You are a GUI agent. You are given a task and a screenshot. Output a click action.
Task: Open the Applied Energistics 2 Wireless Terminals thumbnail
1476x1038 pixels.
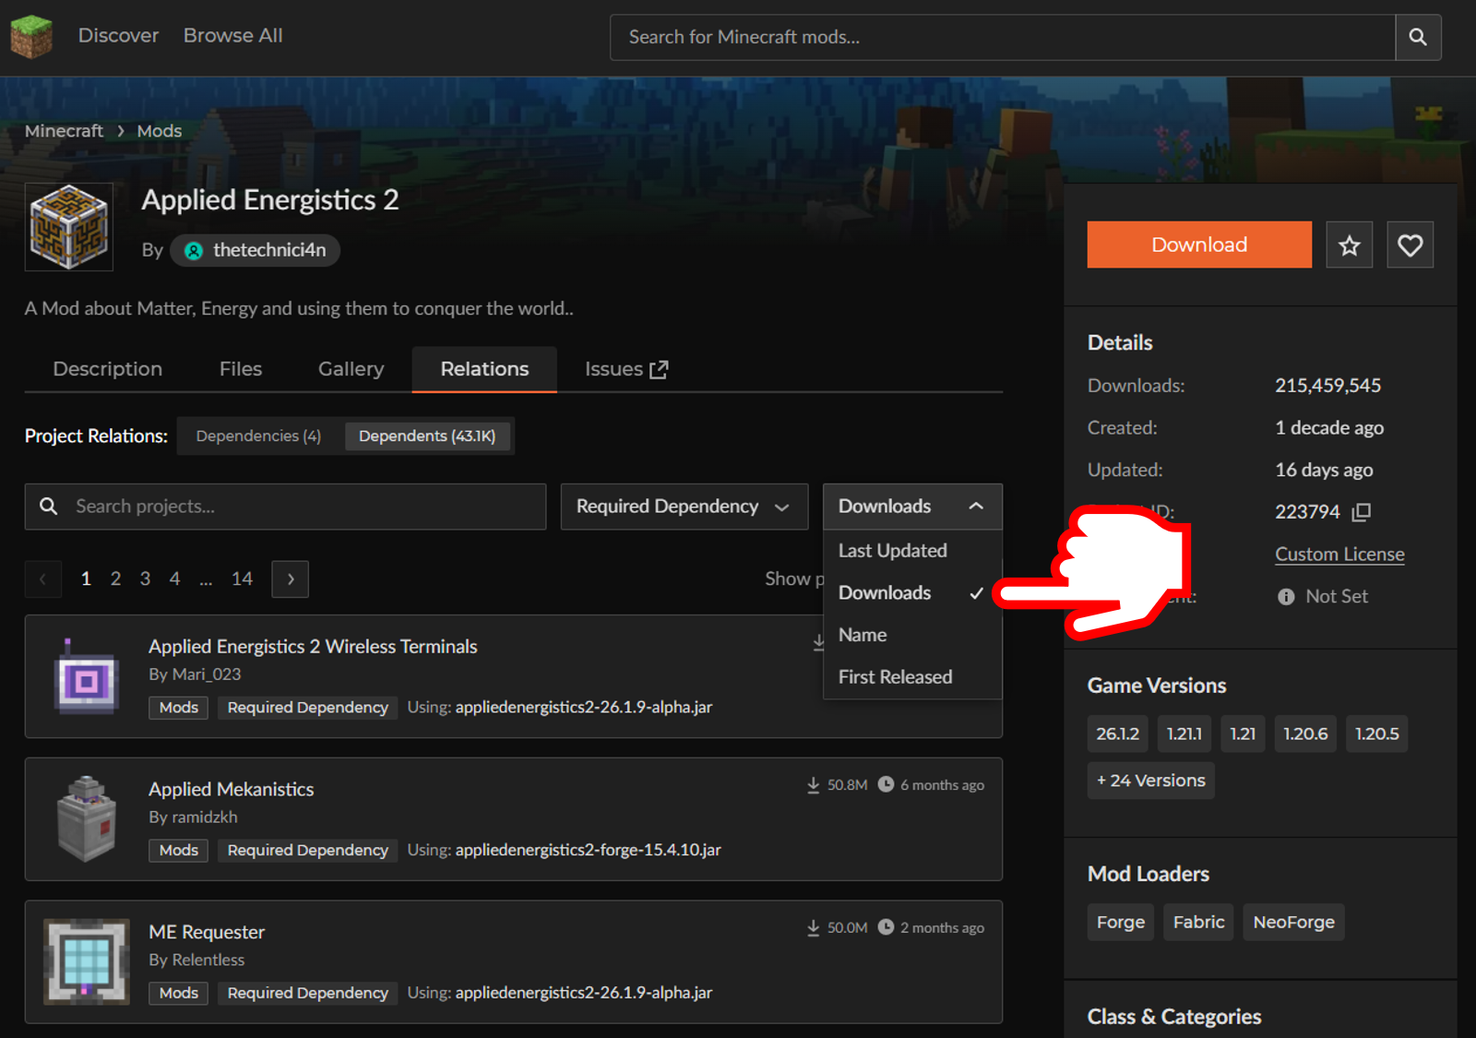pos(87,676)
